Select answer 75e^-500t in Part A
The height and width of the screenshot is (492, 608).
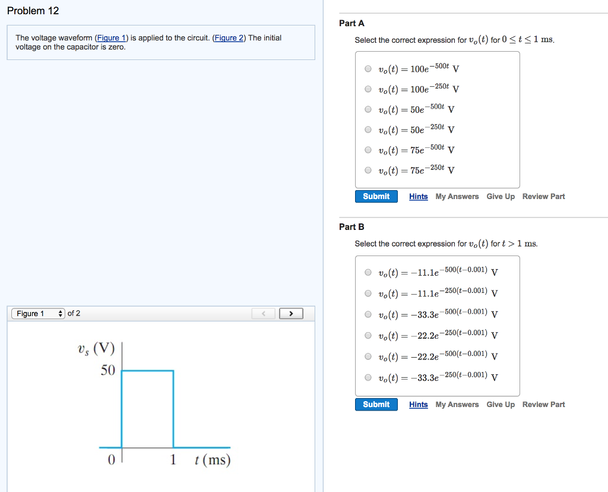click(x=368, y=149)
